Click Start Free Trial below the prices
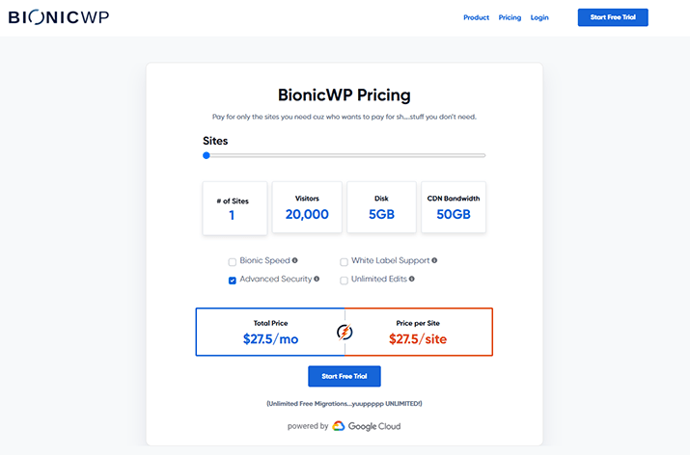This screenshot has height=455, width=690. click(345, 376)
